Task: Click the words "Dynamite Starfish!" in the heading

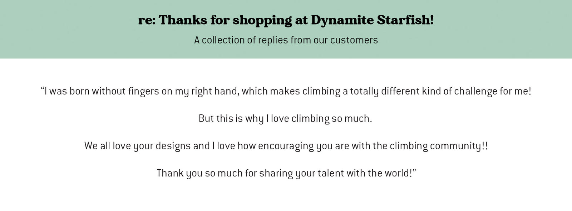Action: [x=372, y=20]
